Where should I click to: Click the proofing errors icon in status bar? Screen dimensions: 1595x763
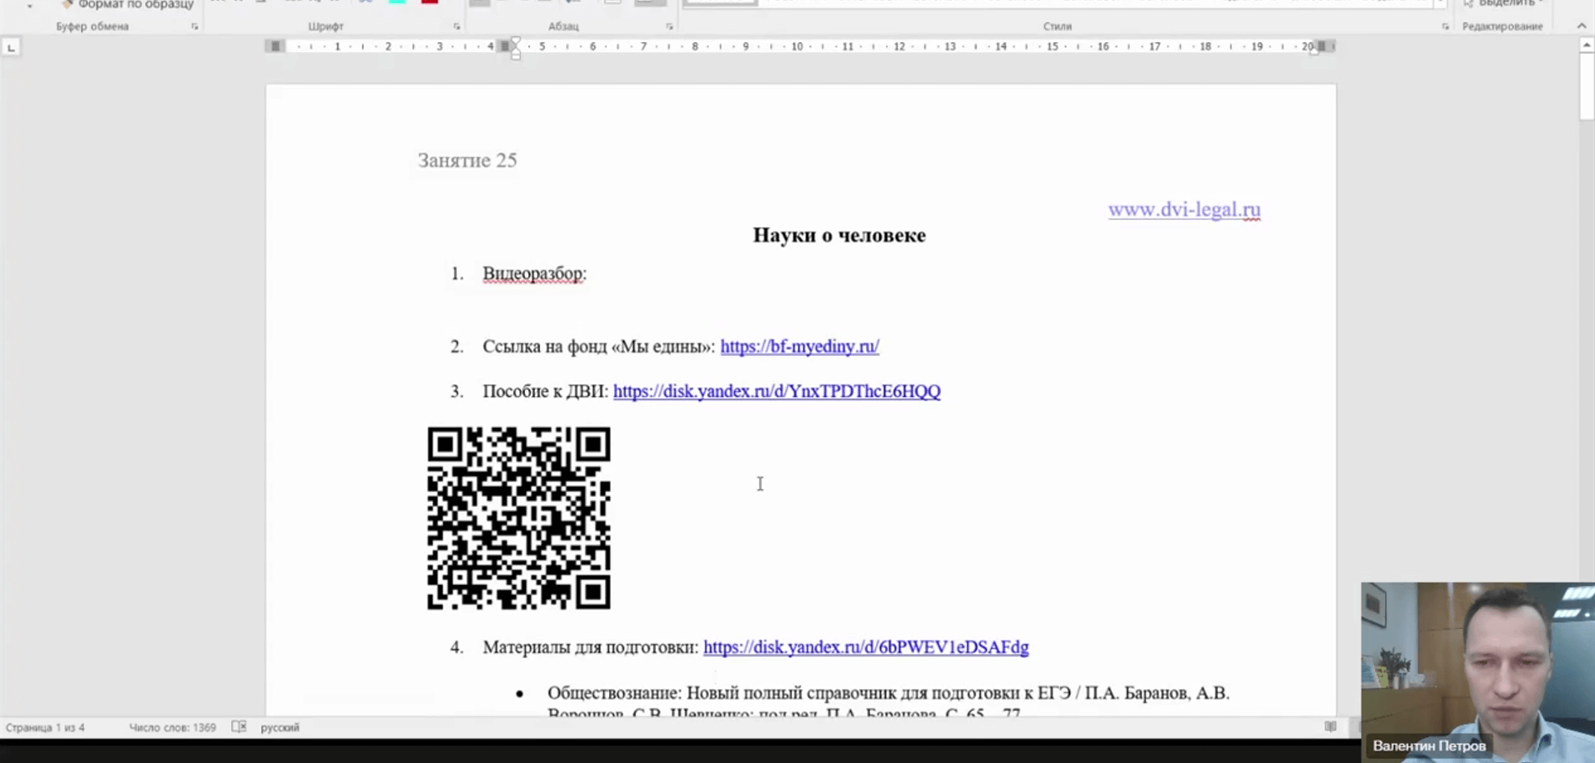(x=239, y=728)
